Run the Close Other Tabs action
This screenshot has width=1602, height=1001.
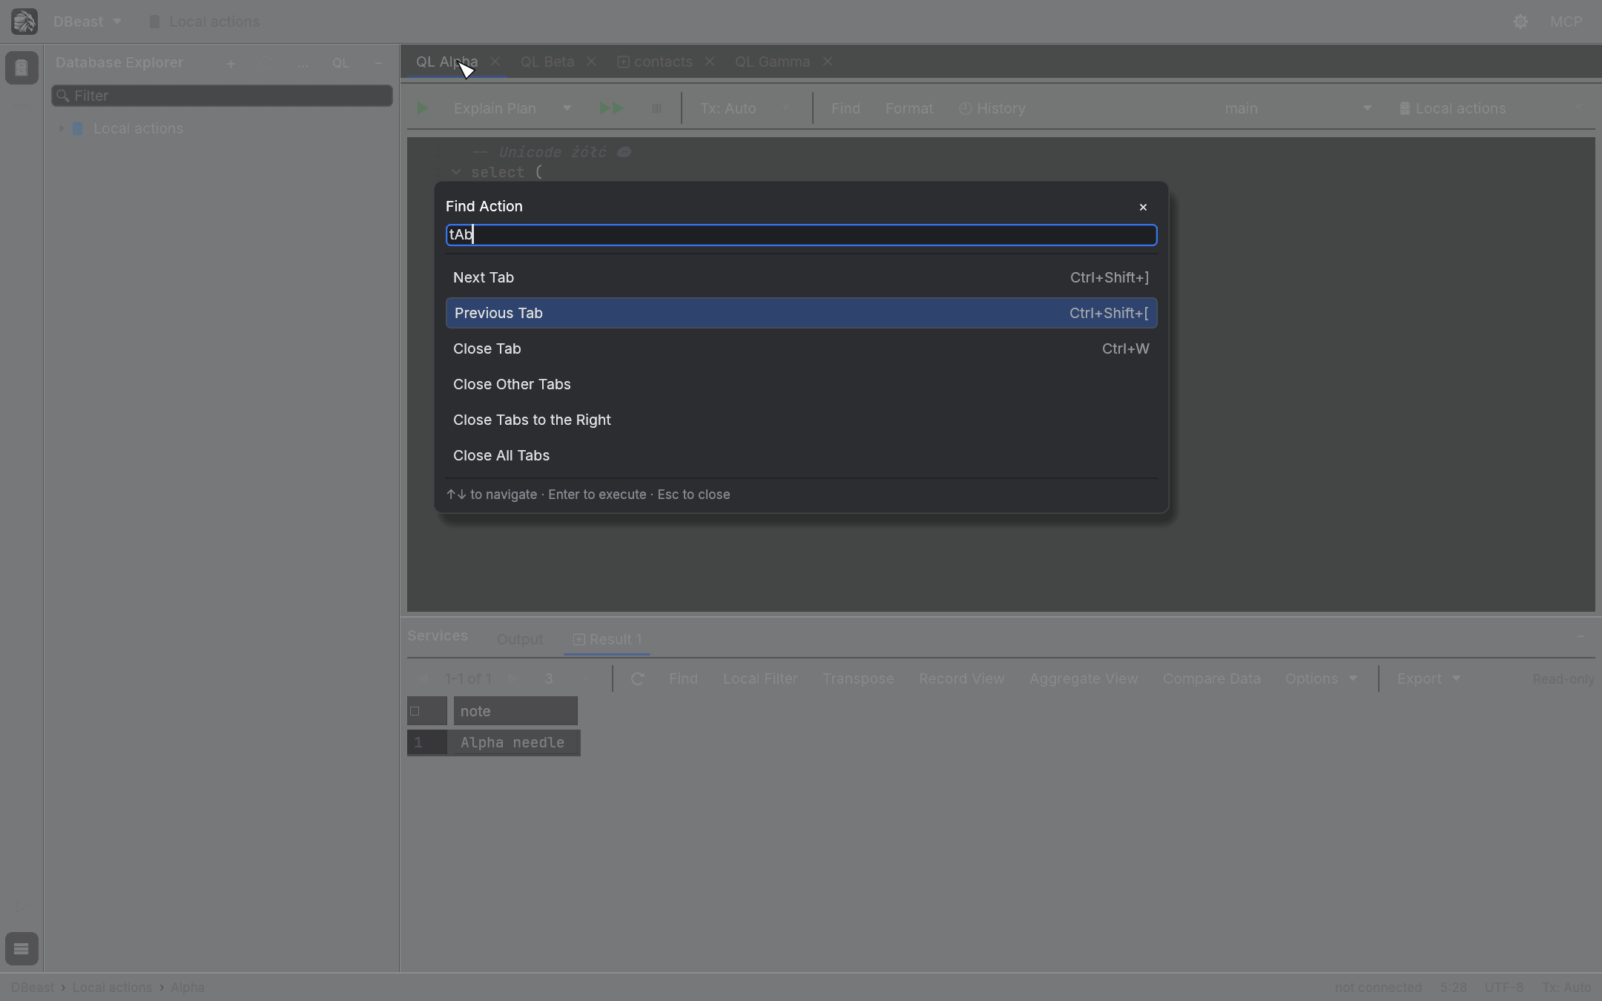tap(801, 384)
